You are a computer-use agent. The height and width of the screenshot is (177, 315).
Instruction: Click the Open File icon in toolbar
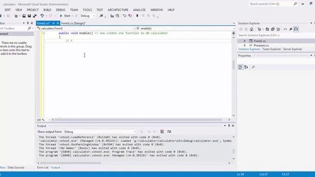24,16
